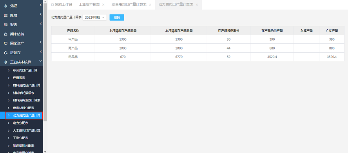348x153 pixels.
Task: Click the 上月清库在产品数量 column header
Action: 123,31
